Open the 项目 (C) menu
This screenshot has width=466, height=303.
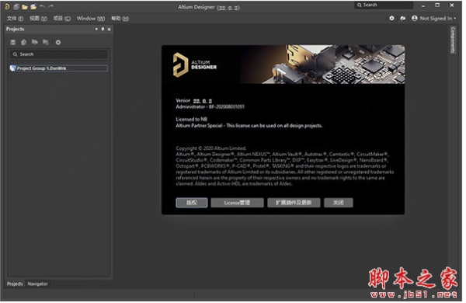pos(62,19)
